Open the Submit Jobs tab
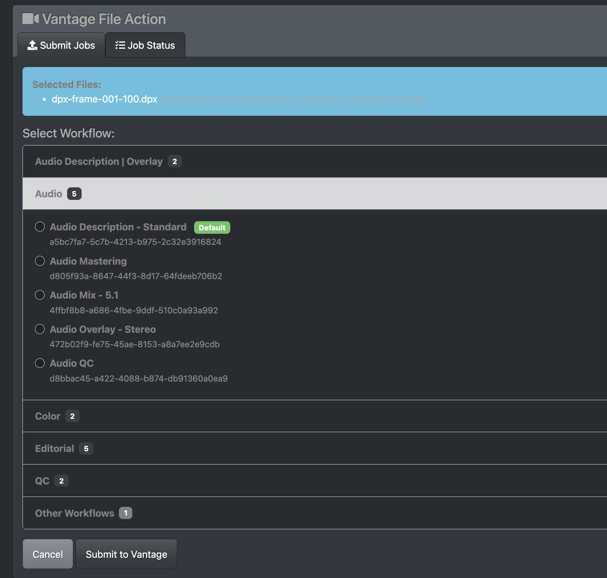 (x=61, y=45)
